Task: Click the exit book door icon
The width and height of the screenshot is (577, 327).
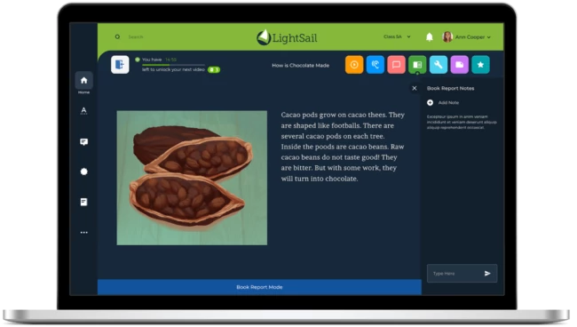Action: 120,65
